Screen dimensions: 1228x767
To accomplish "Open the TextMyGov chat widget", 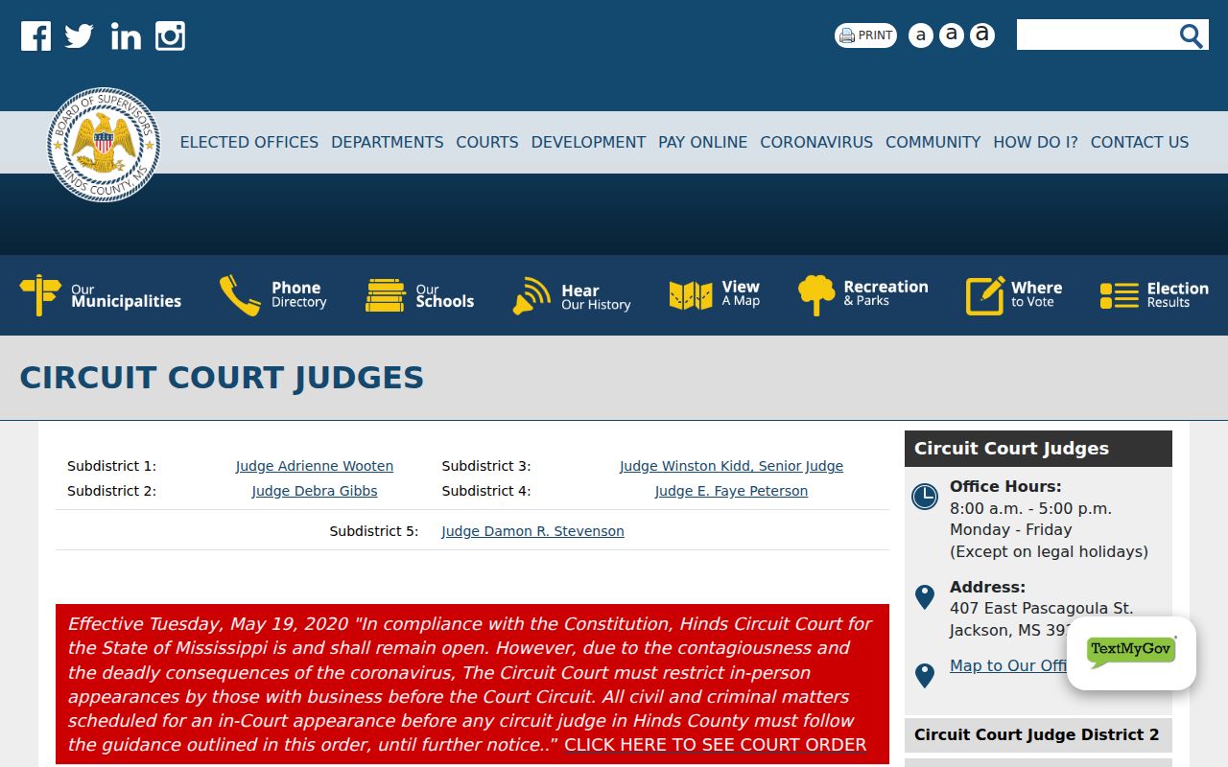I will pos(1131,653).
